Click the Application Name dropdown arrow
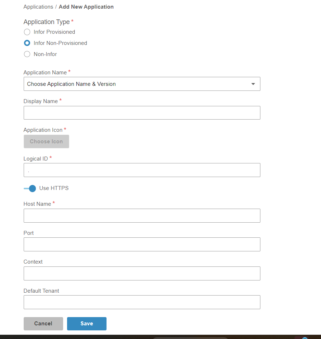This screenshot has height=339, width=321. pyautogui.click(x=253, y=84)
